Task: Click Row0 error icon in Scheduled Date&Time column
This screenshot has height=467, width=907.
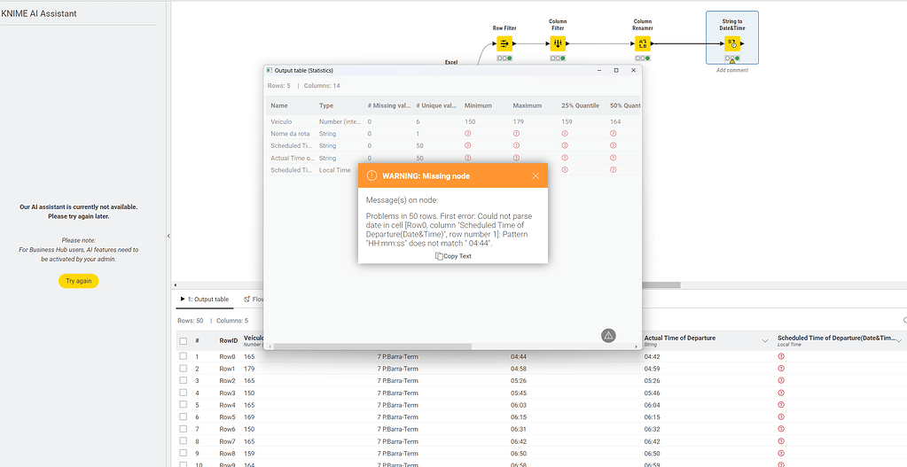Action: 781,356
